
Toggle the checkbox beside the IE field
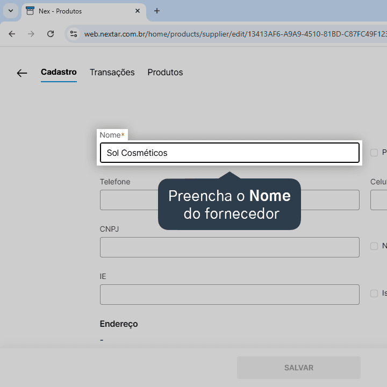point(374,293)
